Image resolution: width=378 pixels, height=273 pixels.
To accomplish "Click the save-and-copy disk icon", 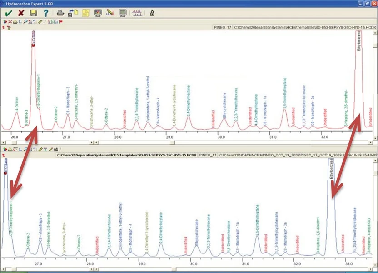I will click(x=73, y=13).
